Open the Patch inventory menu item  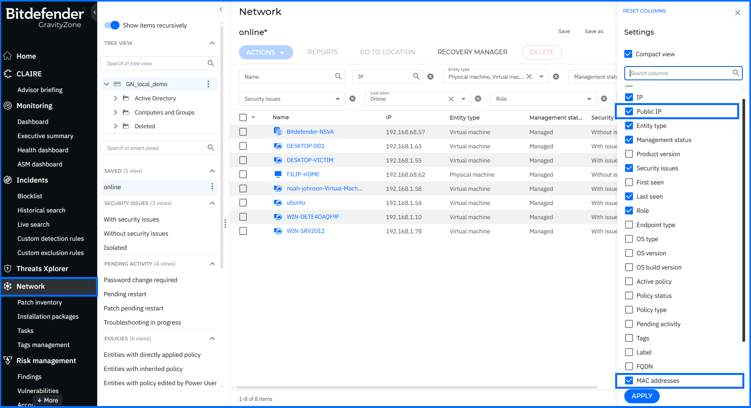(40, 302)
